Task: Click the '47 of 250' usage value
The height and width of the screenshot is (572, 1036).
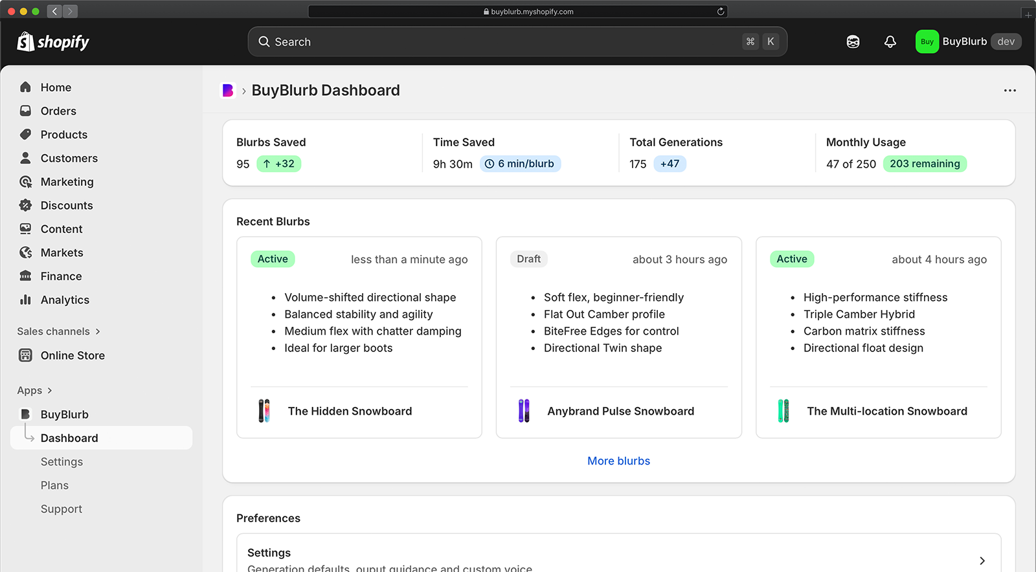Action: (x=851, y=164)
